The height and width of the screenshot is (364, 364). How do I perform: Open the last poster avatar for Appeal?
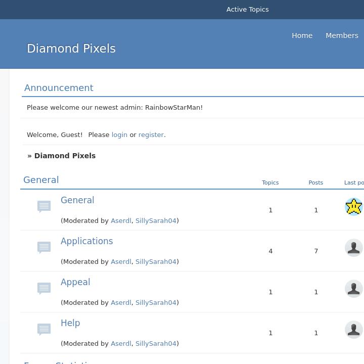pos(353,289)
